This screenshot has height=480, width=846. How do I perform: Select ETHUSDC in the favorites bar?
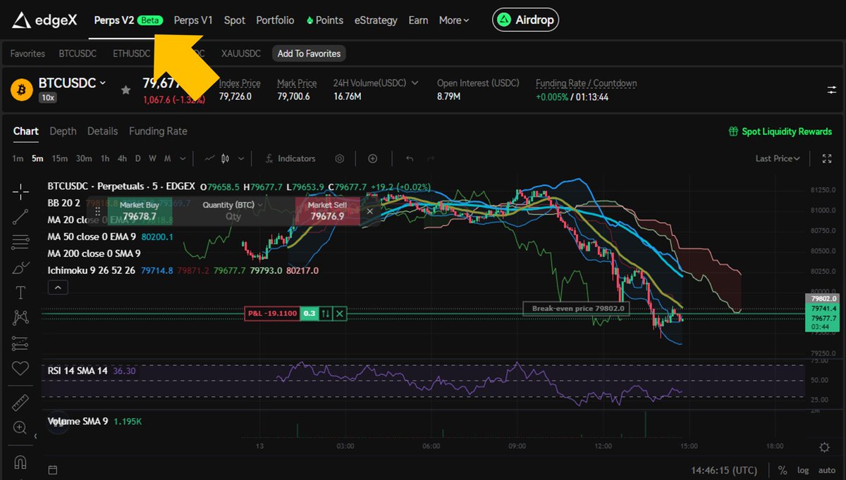tap(132, 53)
